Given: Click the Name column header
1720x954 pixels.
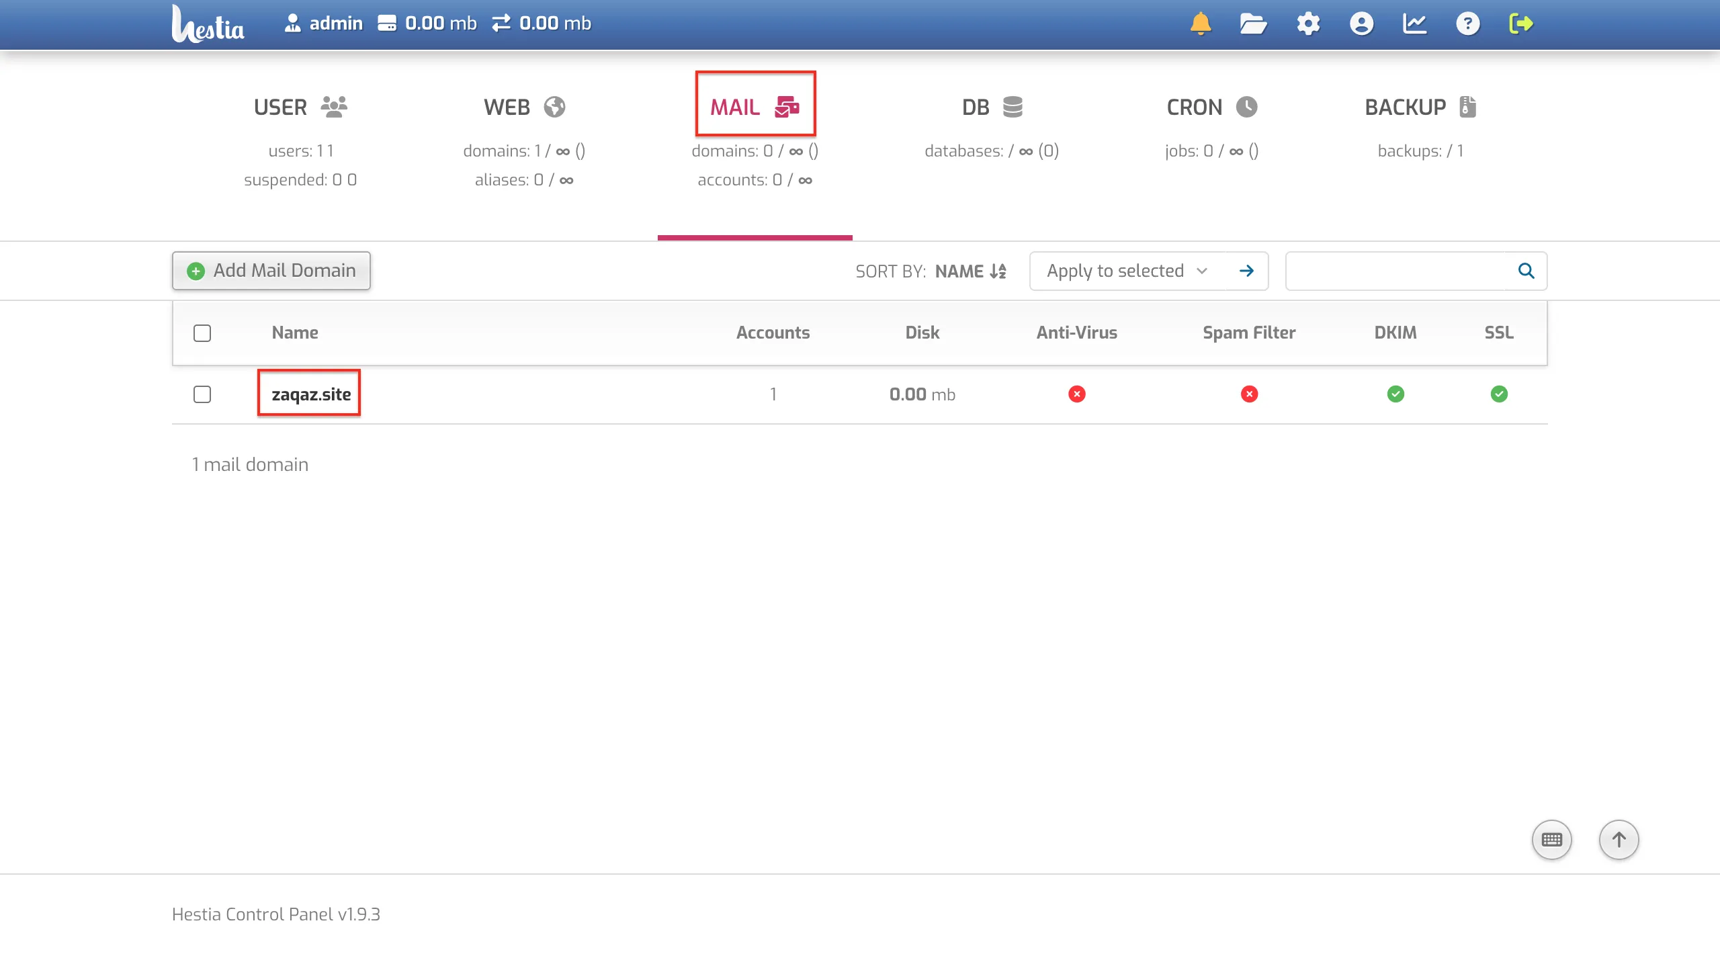Looking at the screenshot, I should tap(295, 333).
